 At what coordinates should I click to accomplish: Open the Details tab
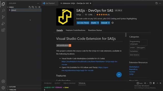coord(60,30)
